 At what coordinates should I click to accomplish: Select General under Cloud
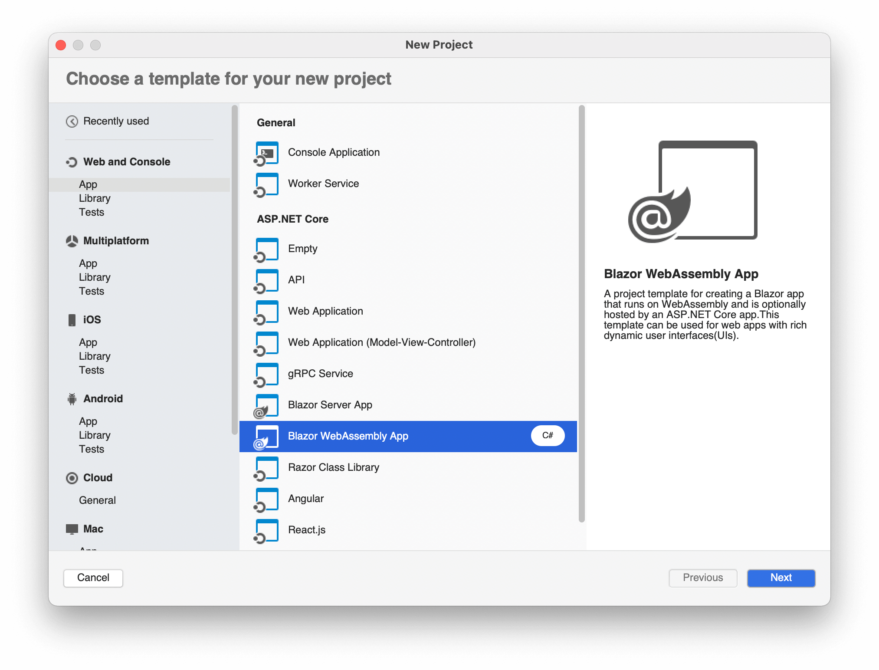point(97,500)
